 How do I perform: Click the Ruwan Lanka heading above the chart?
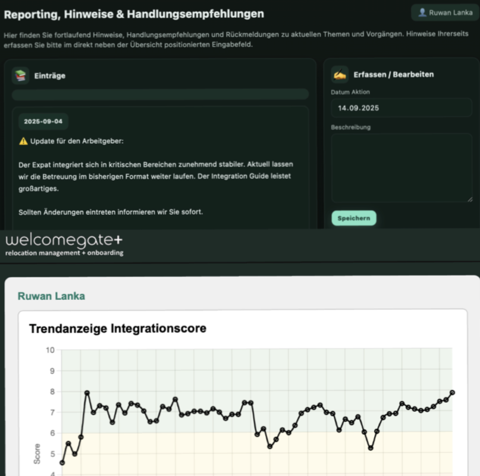tap(51, 296)
